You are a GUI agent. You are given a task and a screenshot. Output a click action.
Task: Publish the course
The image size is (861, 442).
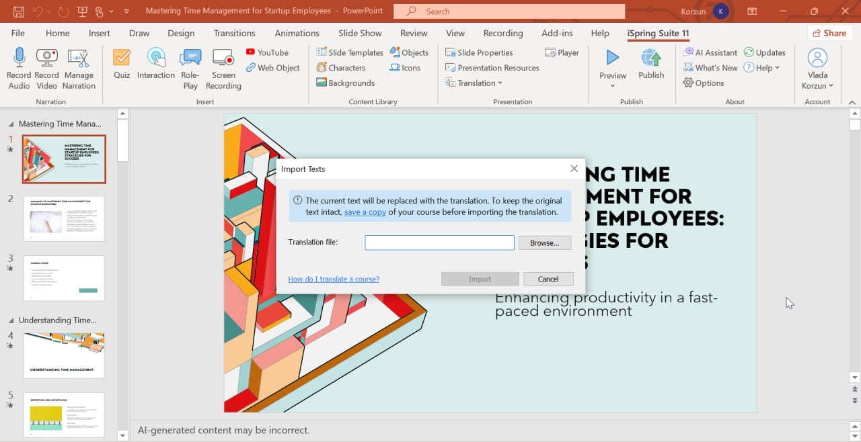point(650,65)
